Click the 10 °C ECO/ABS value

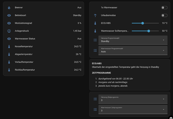coord(165,23)
